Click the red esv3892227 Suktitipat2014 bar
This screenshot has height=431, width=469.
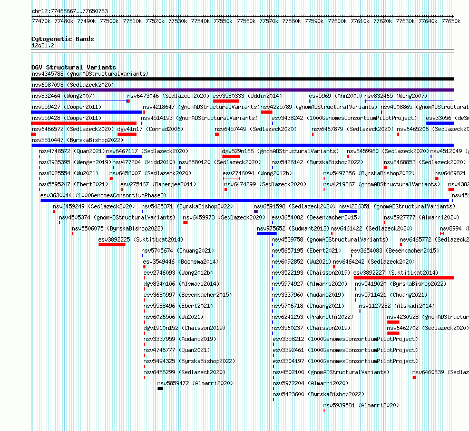point(404,278)
